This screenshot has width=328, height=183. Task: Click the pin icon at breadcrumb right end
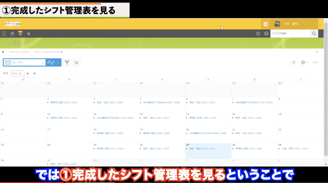click(317, 52)
